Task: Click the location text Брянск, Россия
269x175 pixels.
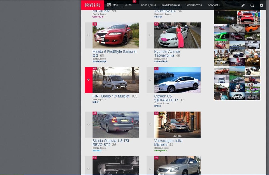Action: coord(99,59)
